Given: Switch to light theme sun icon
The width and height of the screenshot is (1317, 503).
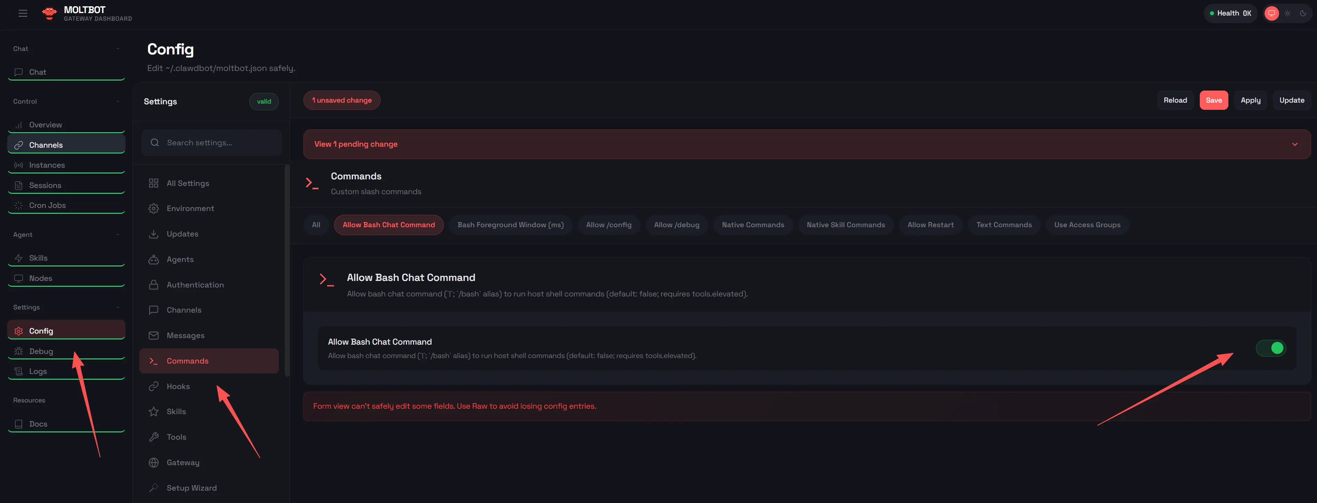Looking at the screenshot, I should click(1287, 13).
